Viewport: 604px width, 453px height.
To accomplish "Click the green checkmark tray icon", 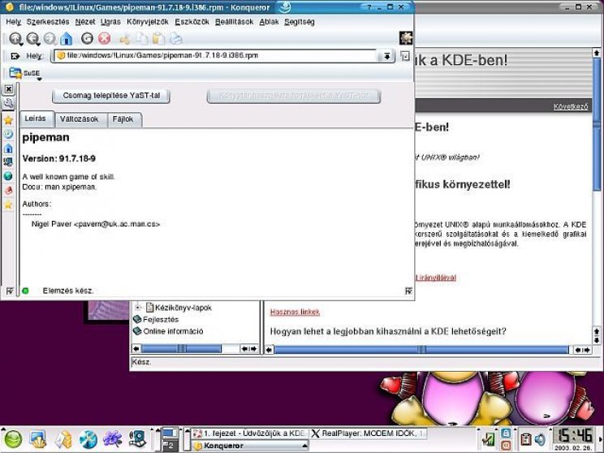I will tap(489, 439).
